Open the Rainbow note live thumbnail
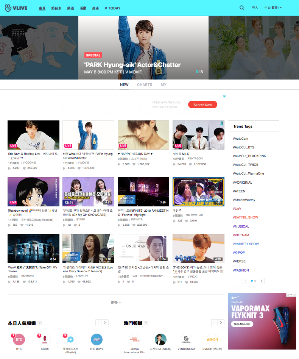This screenshot has width=299, height=359. coord(33,192)
